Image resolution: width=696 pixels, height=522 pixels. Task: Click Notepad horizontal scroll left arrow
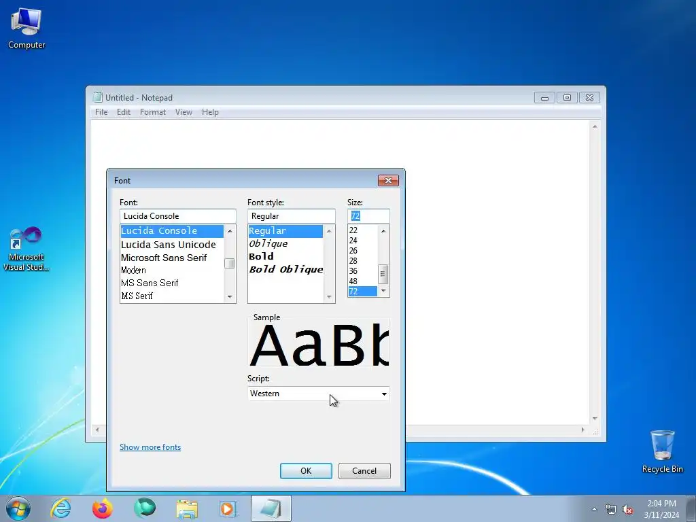97,430
